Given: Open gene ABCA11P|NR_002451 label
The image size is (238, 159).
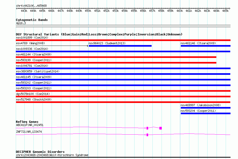Looking at the screenshot, I should [30, 125].
